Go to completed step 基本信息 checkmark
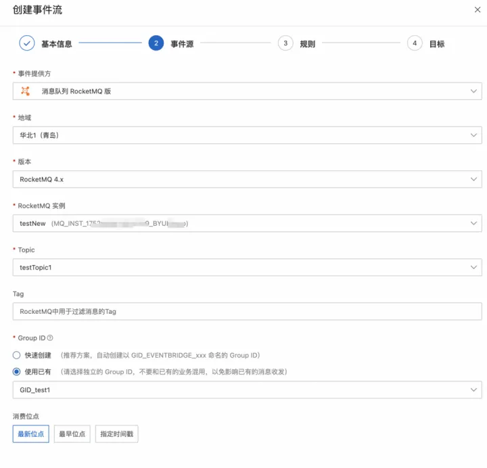This screenshot has height=468, width=487. point(27,43)
